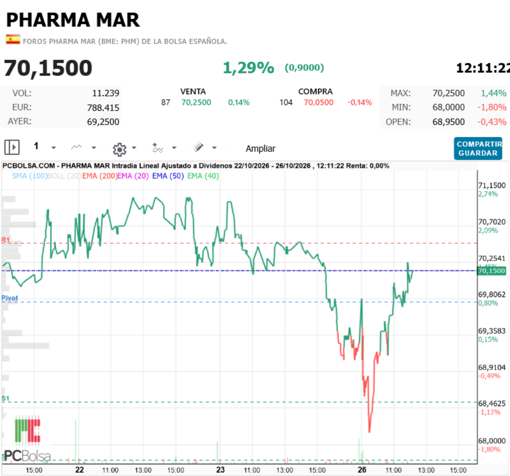Click the Pivot level label
Image resolution: width=510 pixels, height=476 pixels.
[10, 298]
